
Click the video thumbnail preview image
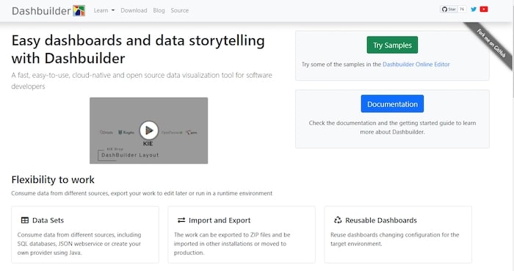tap(149, 131)
